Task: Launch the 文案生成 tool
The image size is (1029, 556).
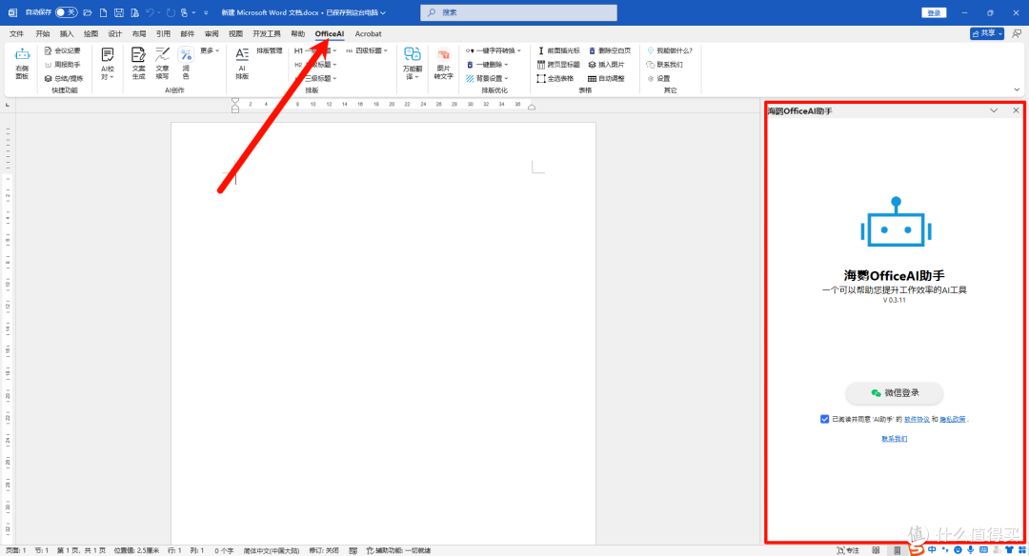Action: [138, 63]
